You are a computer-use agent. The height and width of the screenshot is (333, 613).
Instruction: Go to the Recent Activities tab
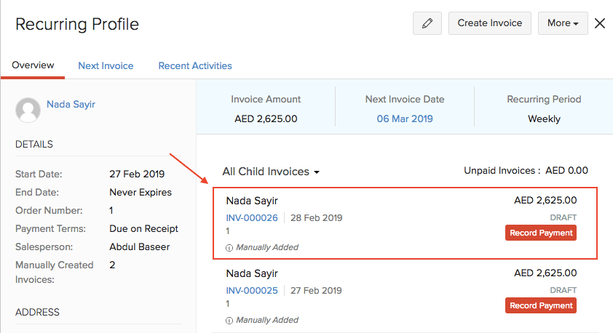pos(195,65)
